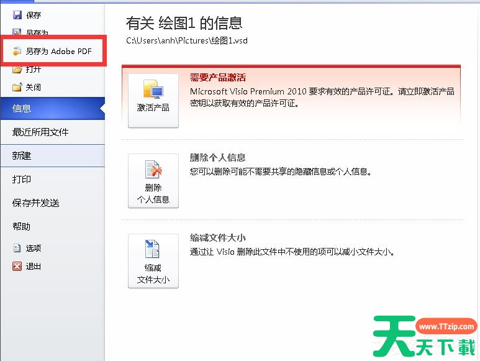Switch to the 新建 tab
Viewport: 480px width, 361px height.
(x=53, y=155)
